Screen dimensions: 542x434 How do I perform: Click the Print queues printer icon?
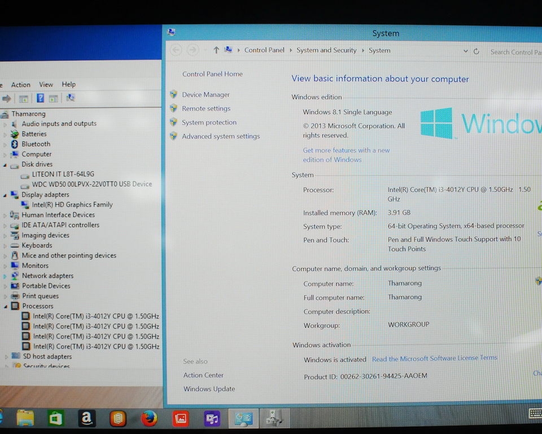click(15, 296)
